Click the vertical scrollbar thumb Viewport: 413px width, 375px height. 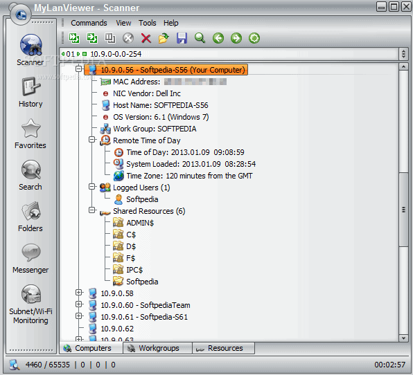pyautogui.click(x=403, y=210)
